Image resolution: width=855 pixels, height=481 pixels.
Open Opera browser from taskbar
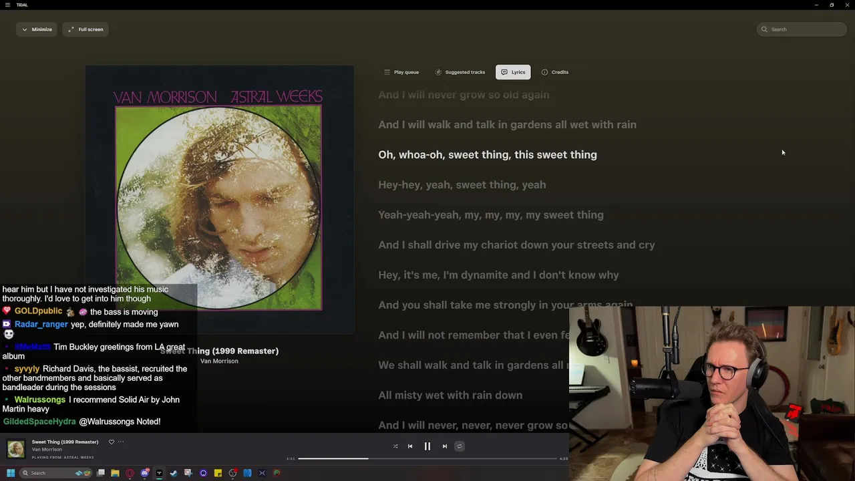(x=130, y=473)
